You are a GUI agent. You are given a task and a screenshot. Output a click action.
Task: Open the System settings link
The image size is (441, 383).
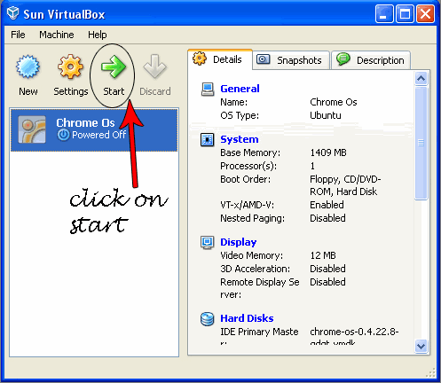point(240,139)
